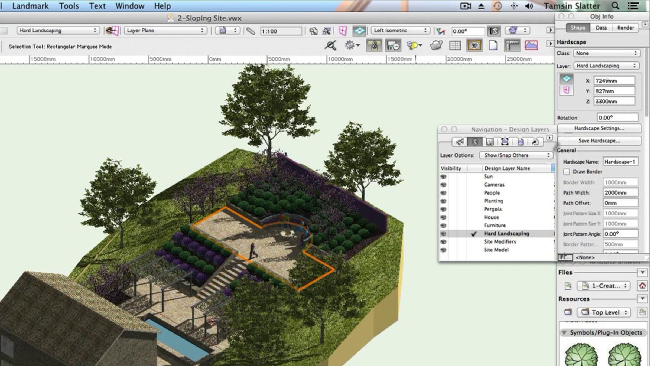
Task: Click the Save Hardscape button
Action: (x=599, y=141)
